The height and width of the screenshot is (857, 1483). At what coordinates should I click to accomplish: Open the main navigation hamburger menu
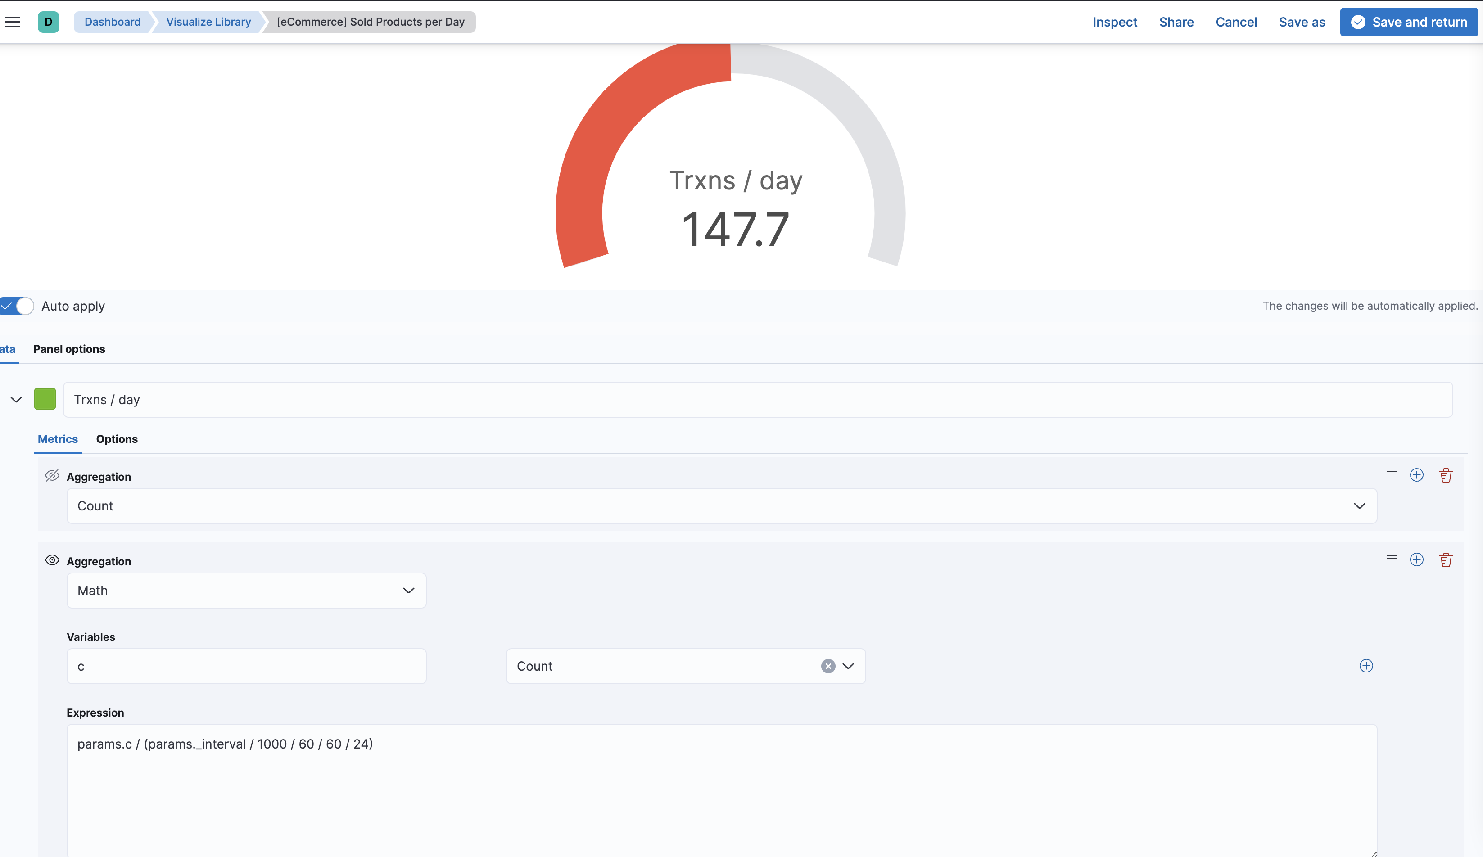coord(12,22)
